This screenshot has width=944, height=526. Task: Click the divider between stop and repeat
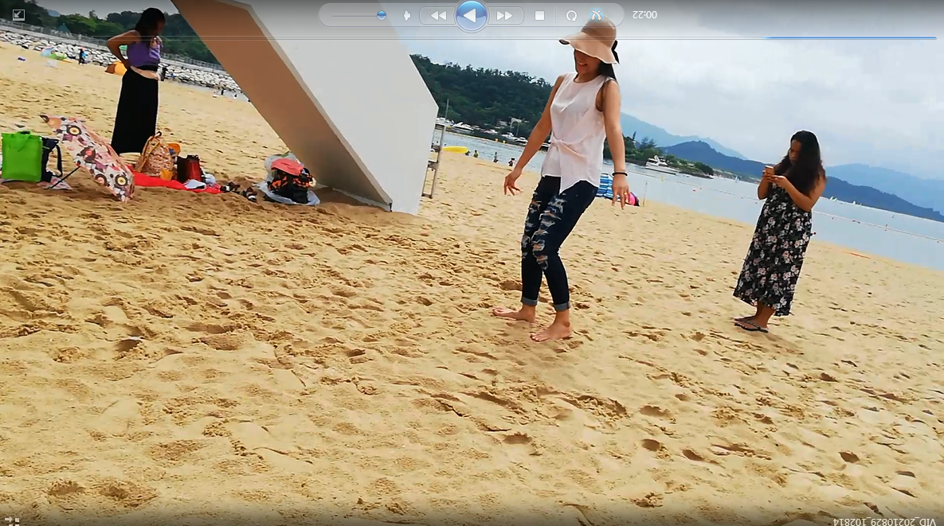point(555,16)
